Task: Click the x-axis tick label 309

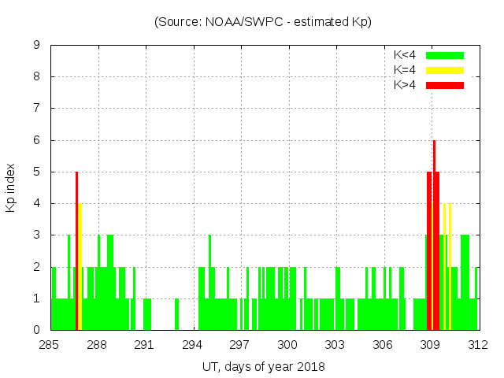Action: pos(430,345)
